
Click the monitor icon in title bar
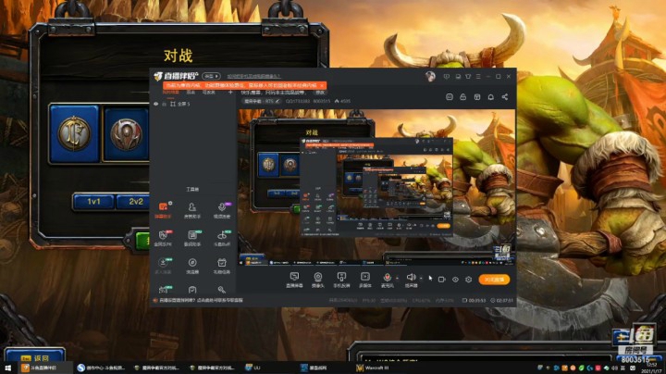[458, 77]
